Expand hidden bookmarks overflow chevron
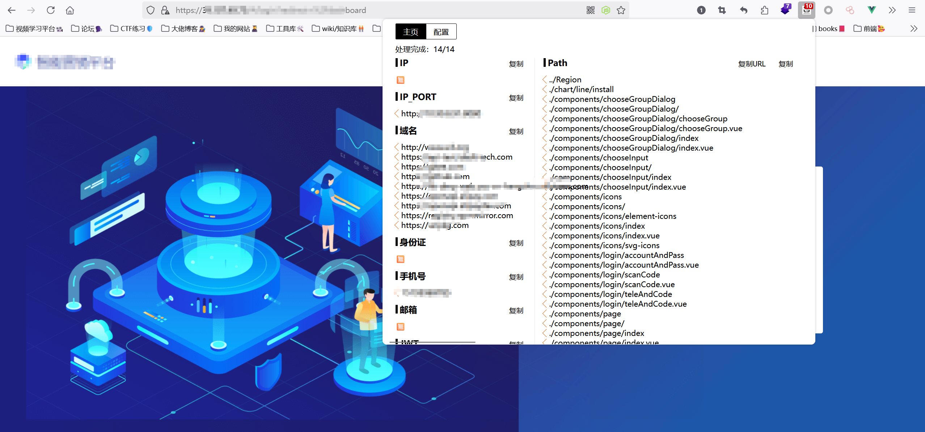925x432 pixels. pos(914,29)
